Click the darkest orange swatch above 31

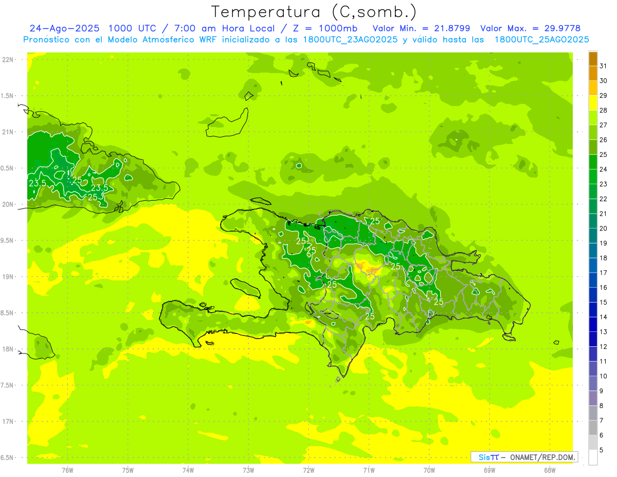coord(593,59)
